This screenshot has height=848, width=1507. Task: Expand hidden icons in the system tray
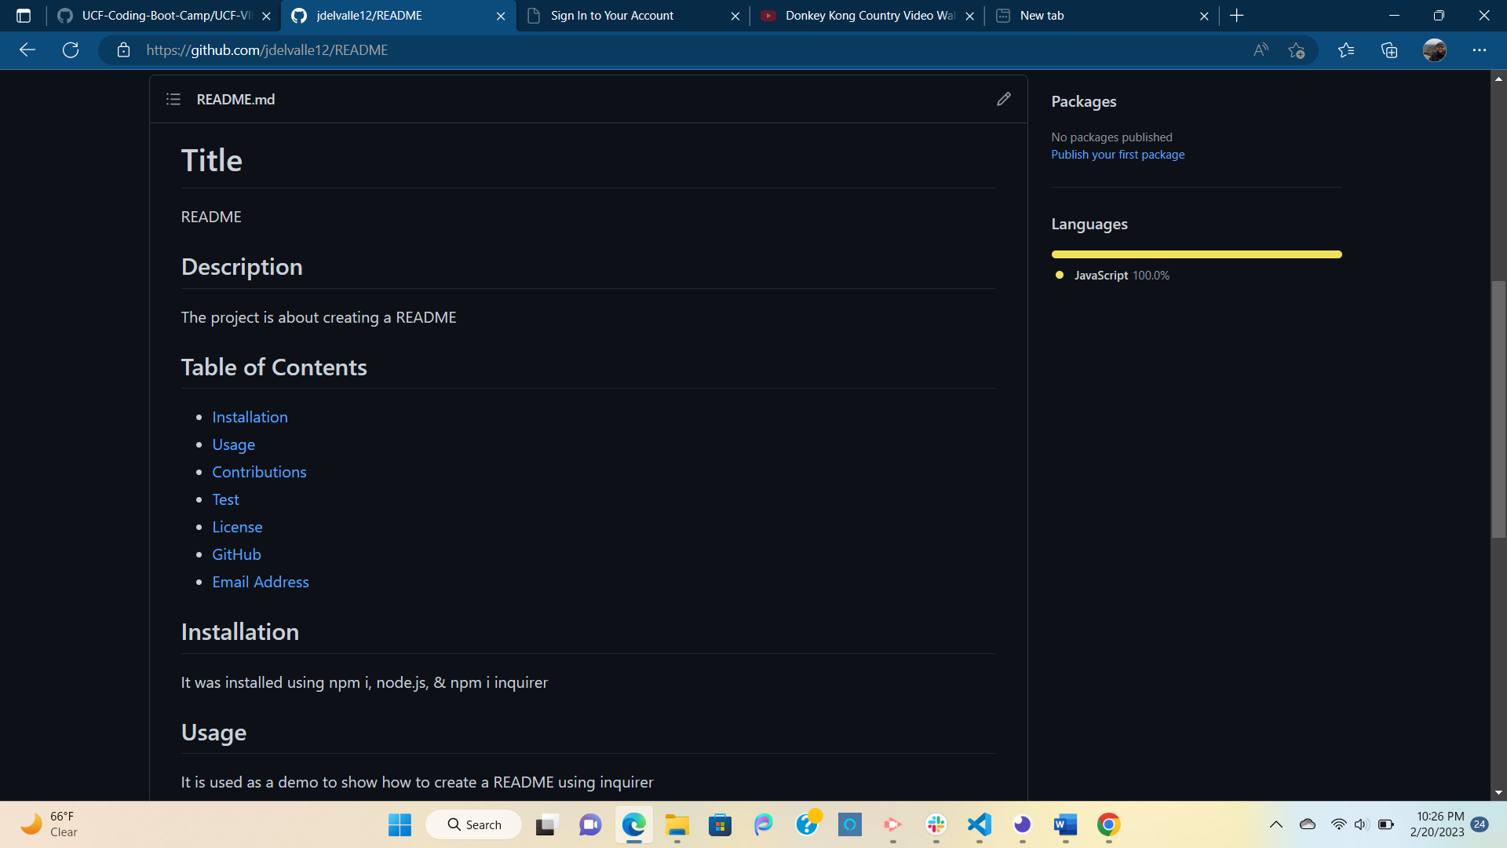point(1276,824)
